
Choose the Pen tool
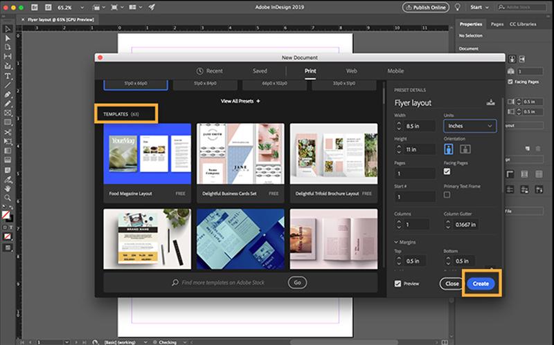tap(8, 94)
